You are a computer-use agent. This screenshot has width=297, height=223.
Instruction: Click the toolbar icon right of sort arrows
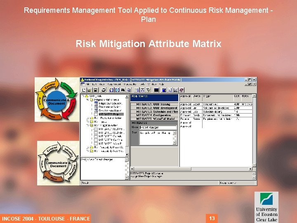click(142, 90)
